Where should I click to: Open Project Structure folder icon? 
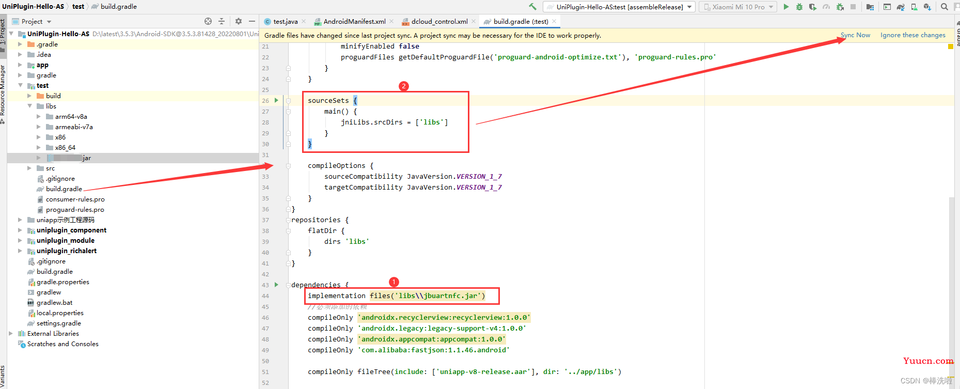(x=870, y=7)
